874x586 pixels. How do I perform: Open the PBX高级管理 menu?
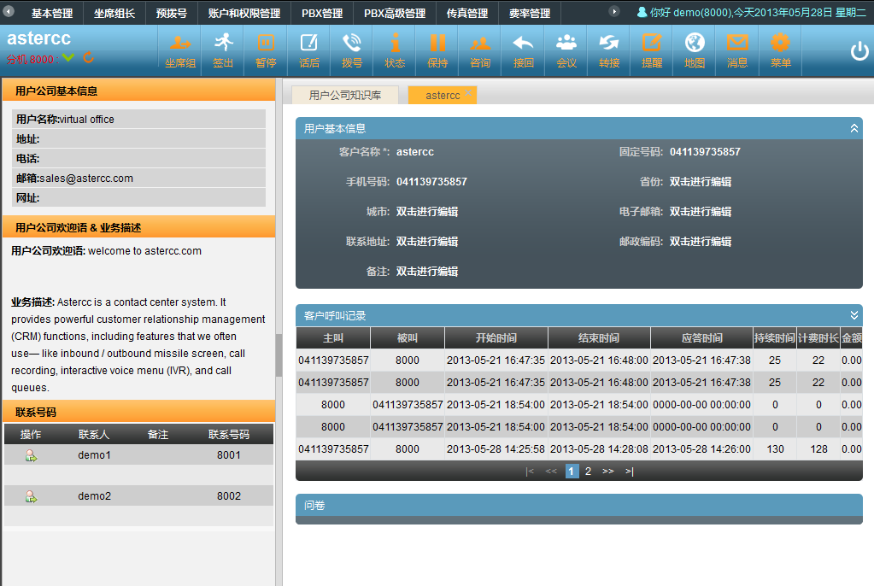coord(394,14)
